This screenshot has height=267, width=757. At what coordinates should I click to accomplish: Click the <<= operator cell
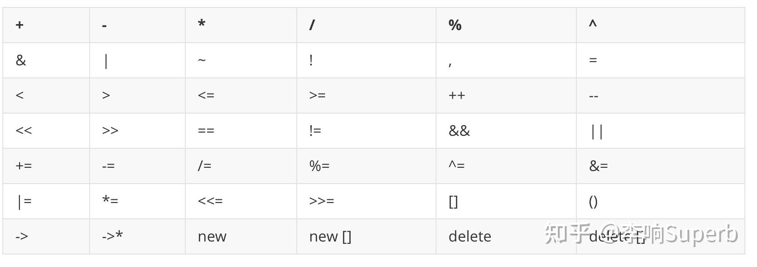(241, 201)
